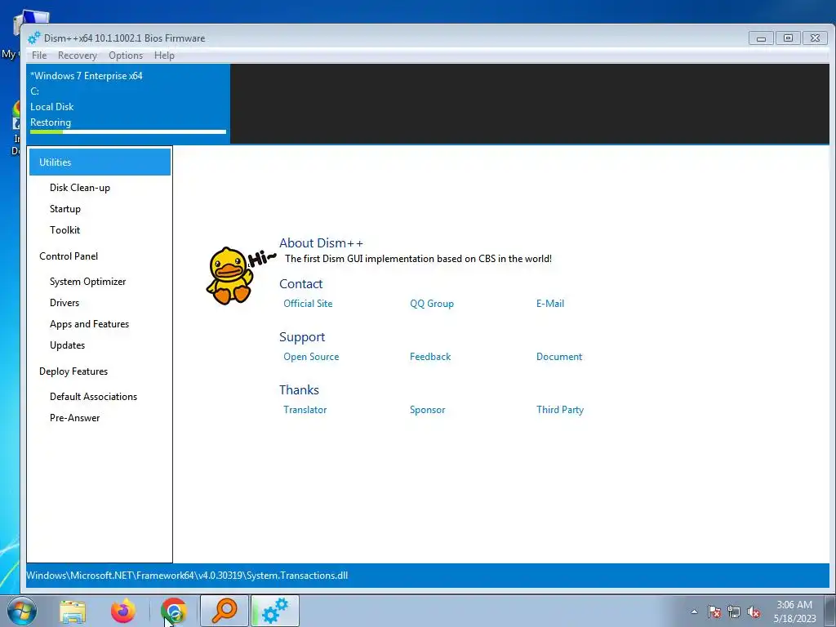Open the Windows Start menu
Image resolution: width=836 pixels, height=627 pixels.
22,611
